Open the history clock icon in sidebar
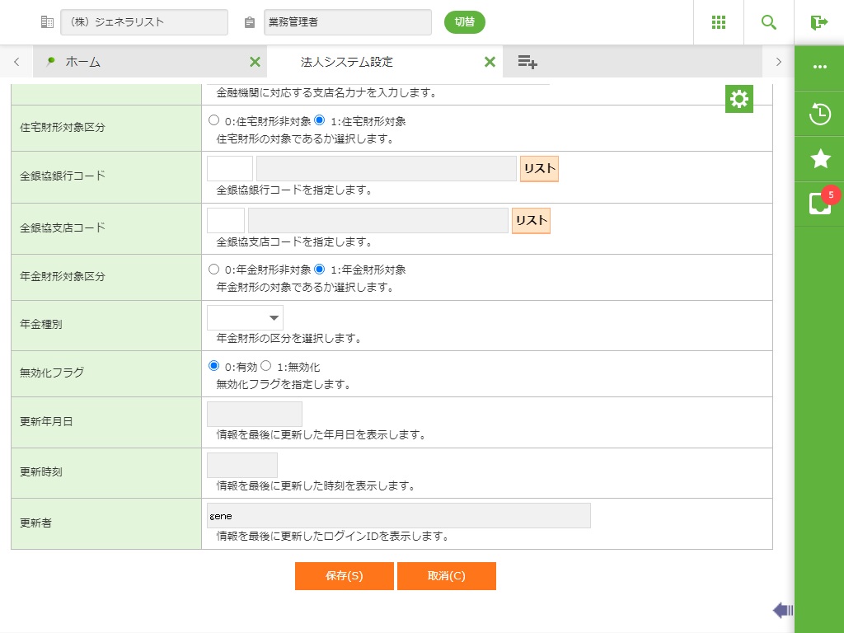This screenshot has height=633, width=844. click(x=820, y=114)
